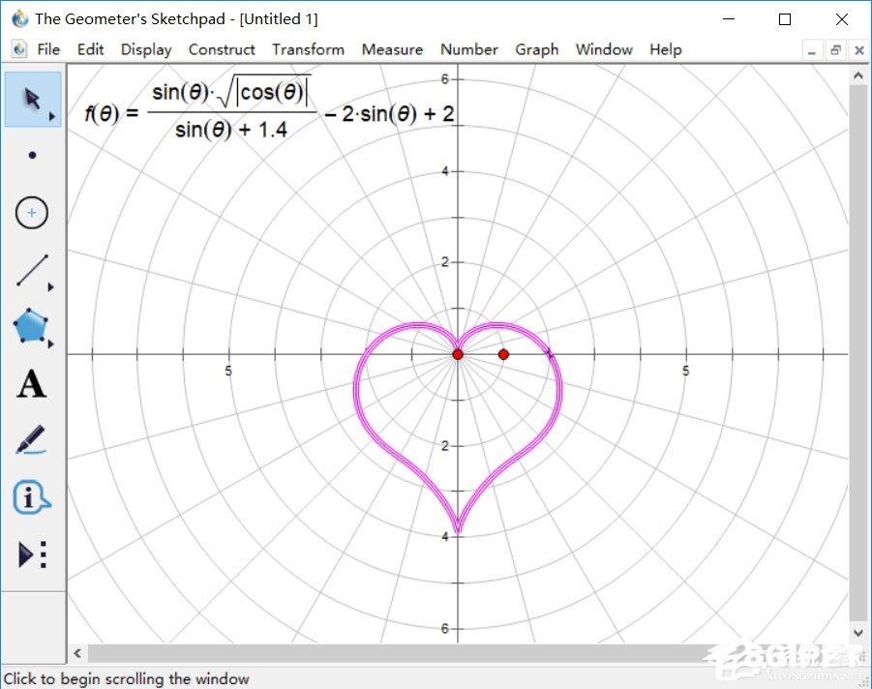The image size is (872, 689).
Task: Click the horizontal scrollbar left arrow
Action: pos(77,653)
